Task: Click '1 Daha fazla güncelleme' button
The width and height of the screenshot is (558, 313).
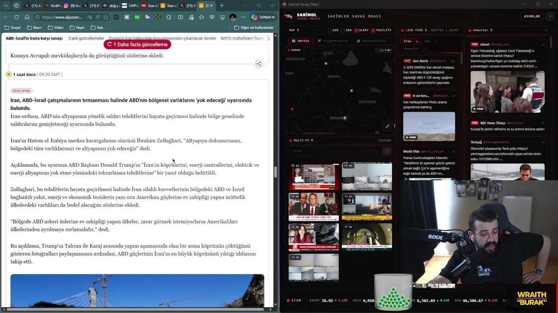Action: pos(137,44)
